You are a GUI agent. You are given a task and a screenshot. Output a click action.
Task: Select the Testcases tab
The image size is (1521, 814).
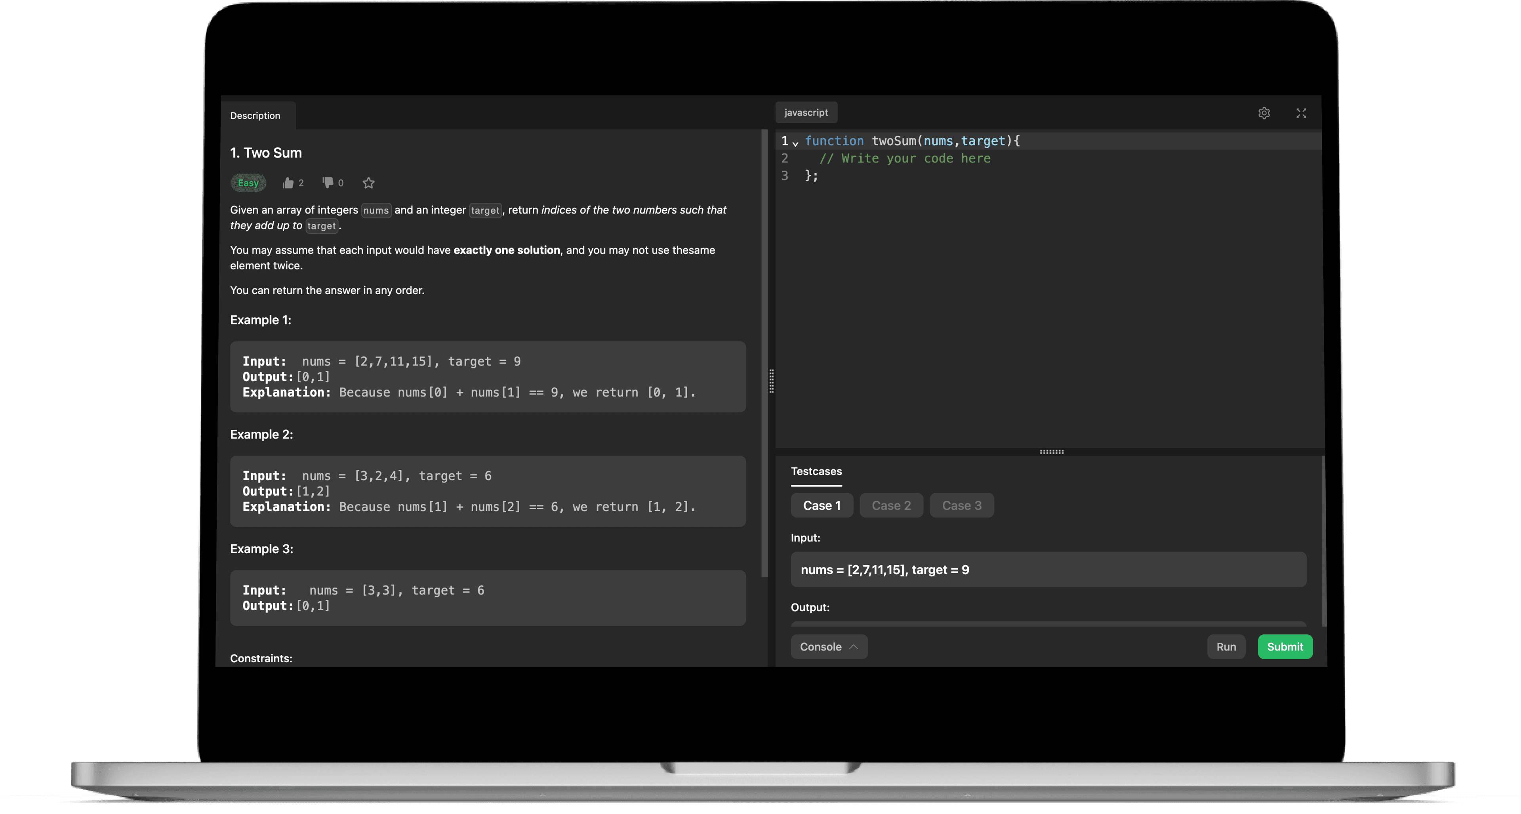816,472
